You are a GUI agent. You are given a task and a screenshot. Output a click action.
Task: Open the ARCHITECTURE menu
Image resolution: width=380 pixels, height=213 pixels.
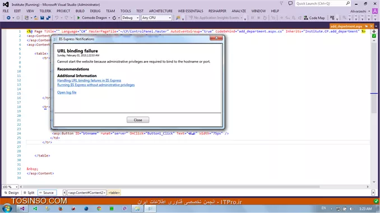(161, 11)
